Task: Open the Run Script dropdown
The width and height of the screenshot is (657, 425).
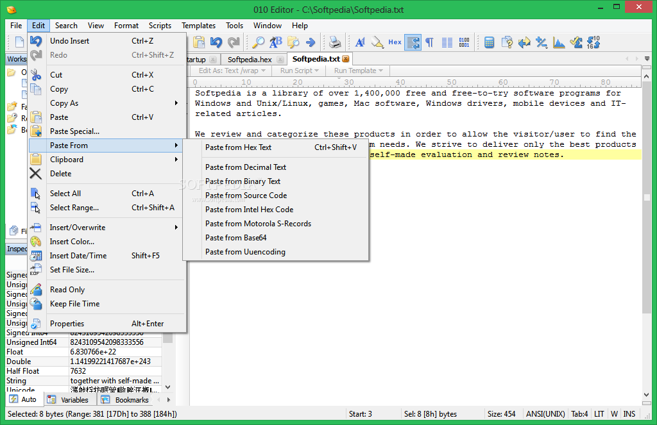Action: [300, 71]
